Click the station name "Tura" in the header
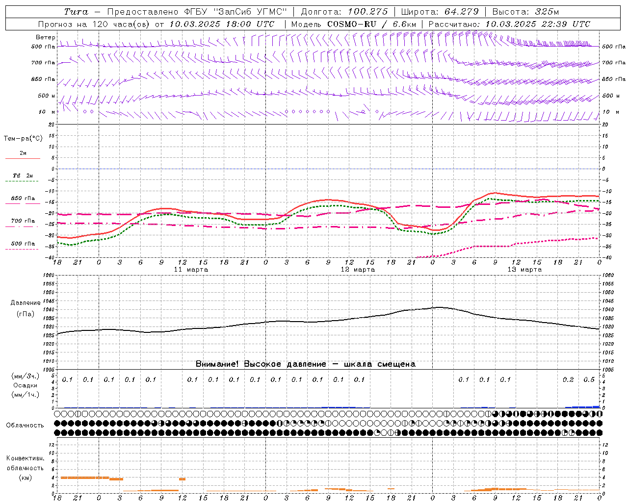Screen dimensions: 628x502 tap(76, 12)
